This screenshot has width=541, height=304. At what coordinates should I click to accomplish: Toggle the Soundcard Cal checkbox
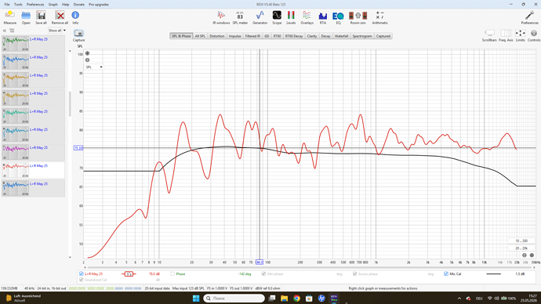[82, 280]
